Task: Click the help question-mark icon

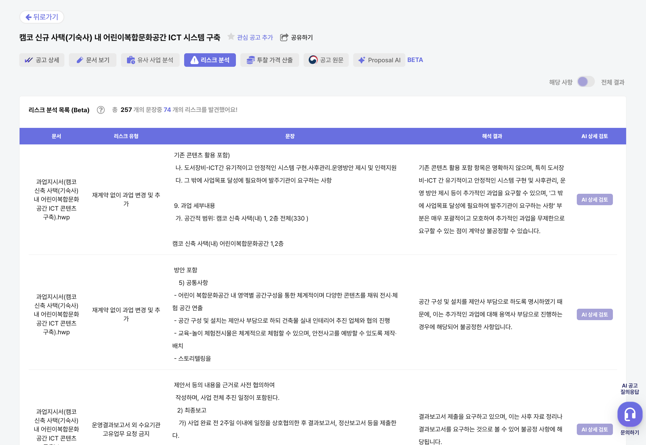Action: [101, 110]
